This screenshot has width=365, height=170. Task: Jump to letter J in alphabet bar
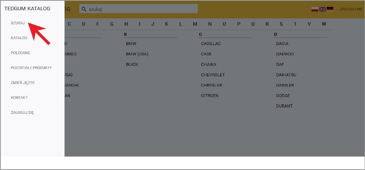coord(153,24)
